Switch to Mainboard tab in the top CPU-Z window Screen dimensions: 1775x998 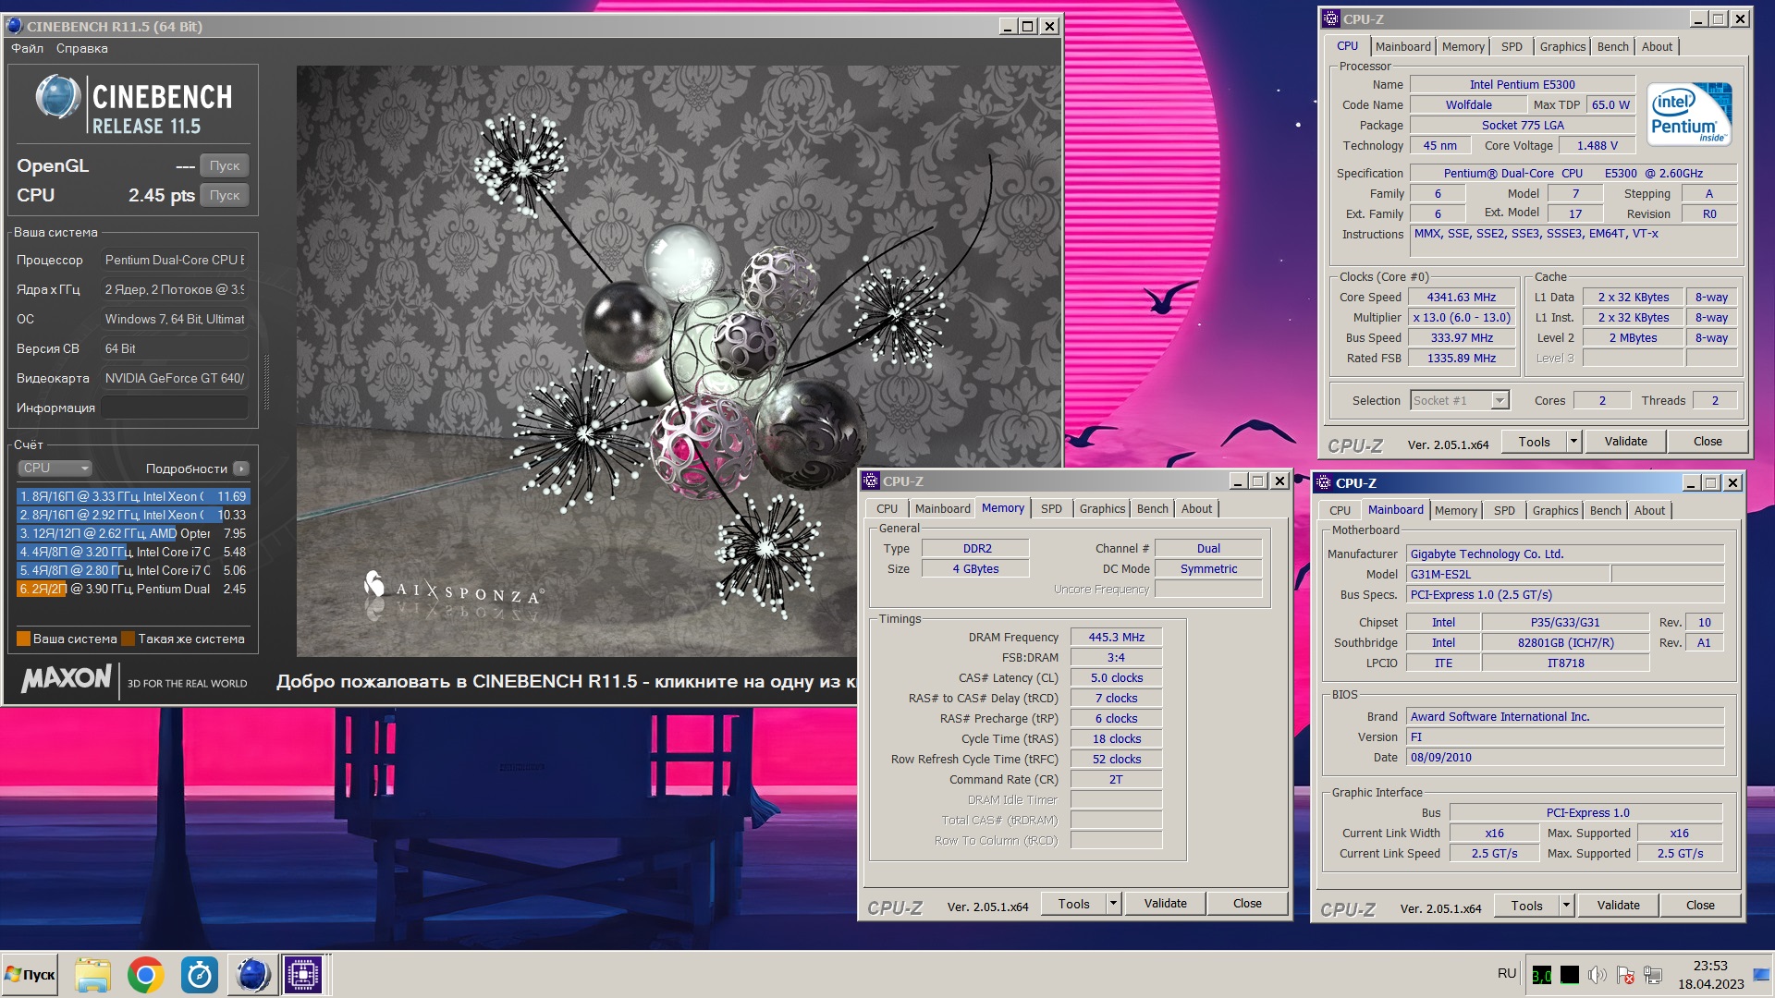1402,46
